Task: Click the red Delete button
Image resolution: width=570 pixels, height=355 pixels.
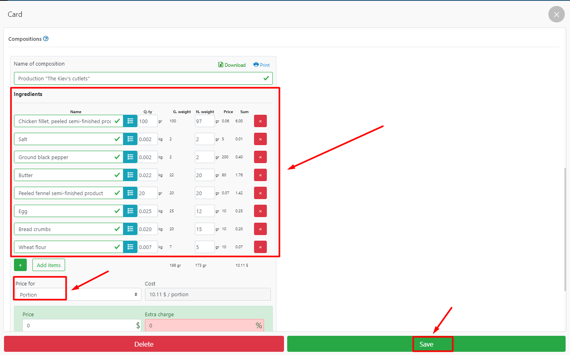Action: coord(144,344)
